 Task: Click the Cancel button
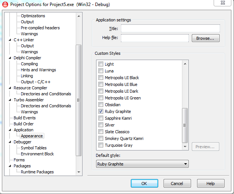177,183
